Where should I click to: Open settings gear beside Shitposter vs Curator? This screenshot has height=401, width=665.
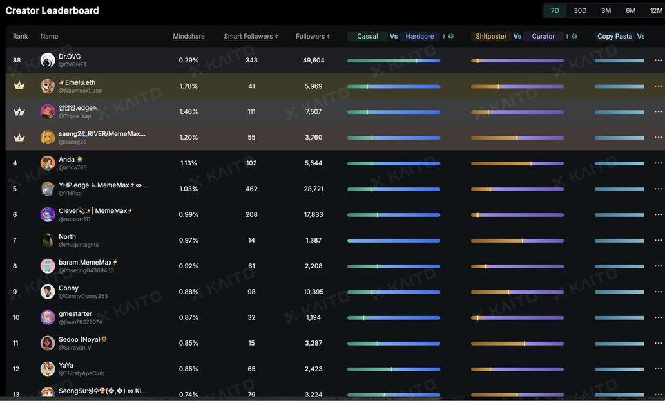[x=575, y=37]
